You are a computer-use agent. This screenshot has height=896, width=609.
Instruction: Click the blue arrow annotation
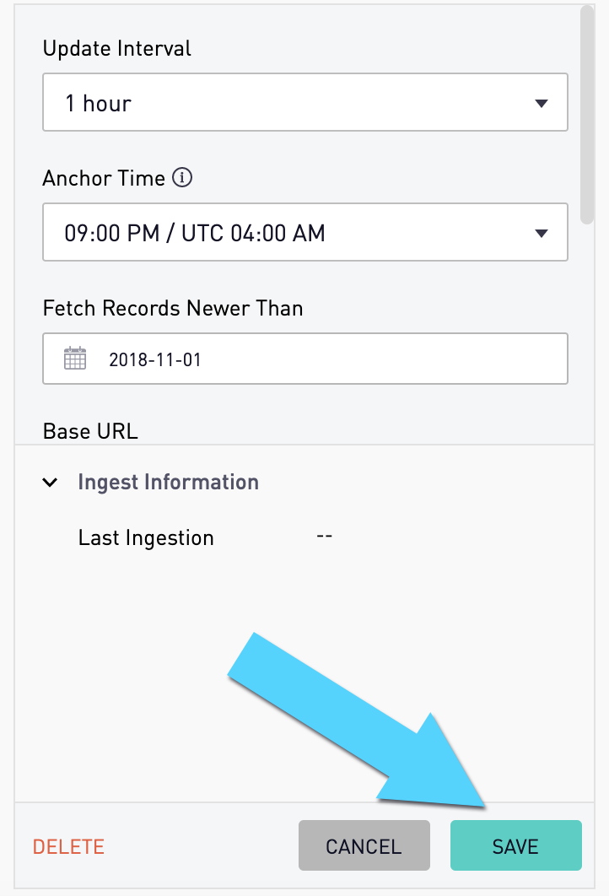click(x=357, y=721)
